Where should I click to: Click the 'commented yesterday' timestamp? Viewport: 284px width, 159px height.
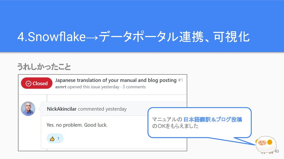pyautogui.click(x=102, y=109)
